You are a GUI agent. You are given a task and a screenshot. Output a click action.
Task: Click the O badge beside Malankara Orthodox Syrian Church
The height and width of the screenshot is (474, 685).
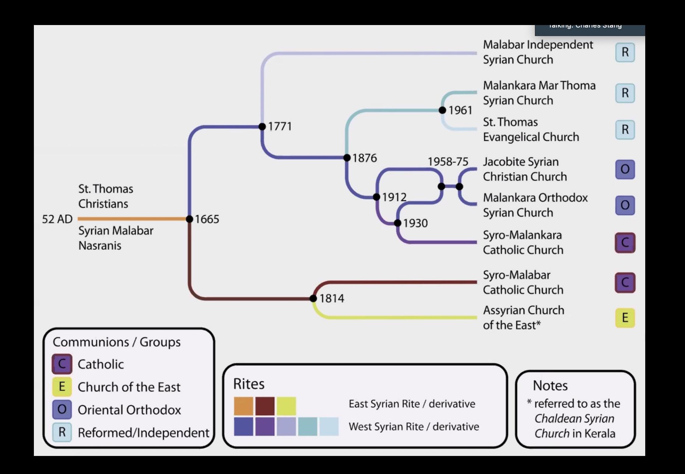pos(625,205)
